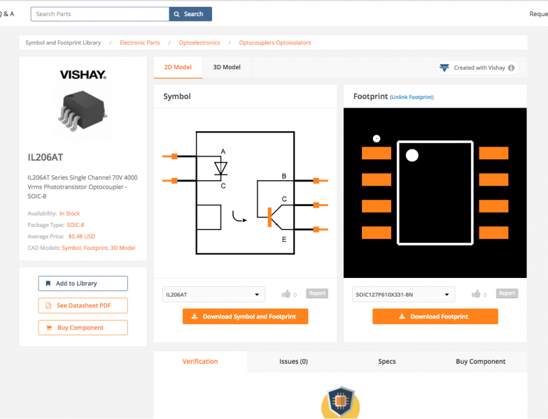Click the IL206AT part name heading

tap(45, 157)
